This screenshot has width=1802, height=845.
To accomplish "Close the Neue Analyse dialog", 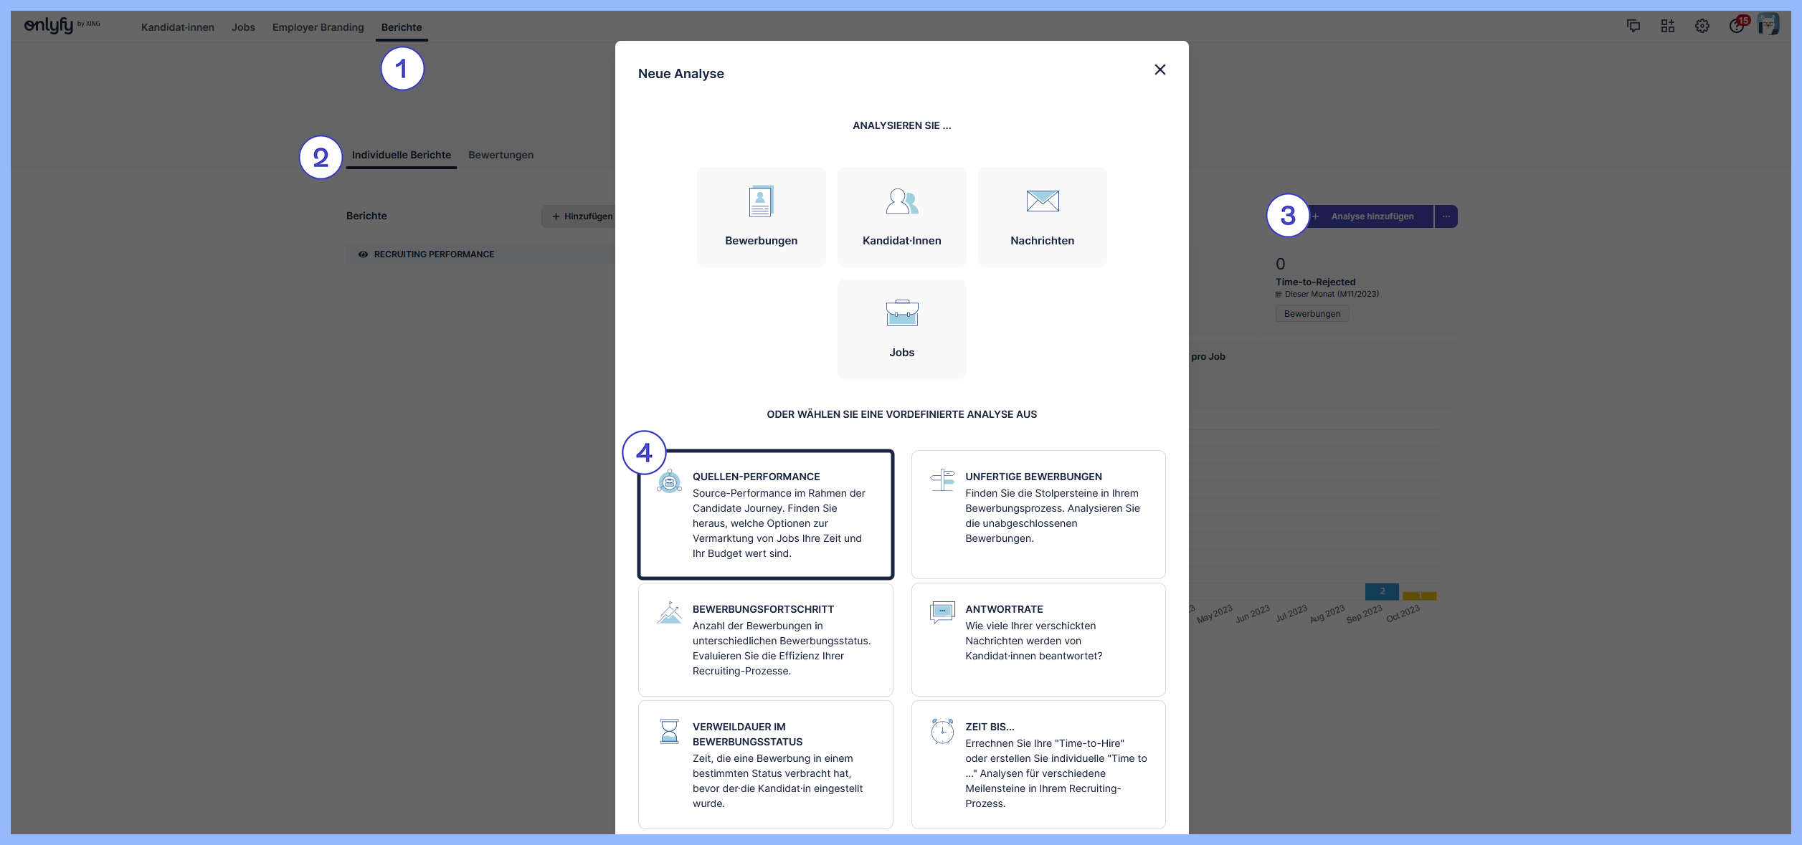I will pos(1160,70).
